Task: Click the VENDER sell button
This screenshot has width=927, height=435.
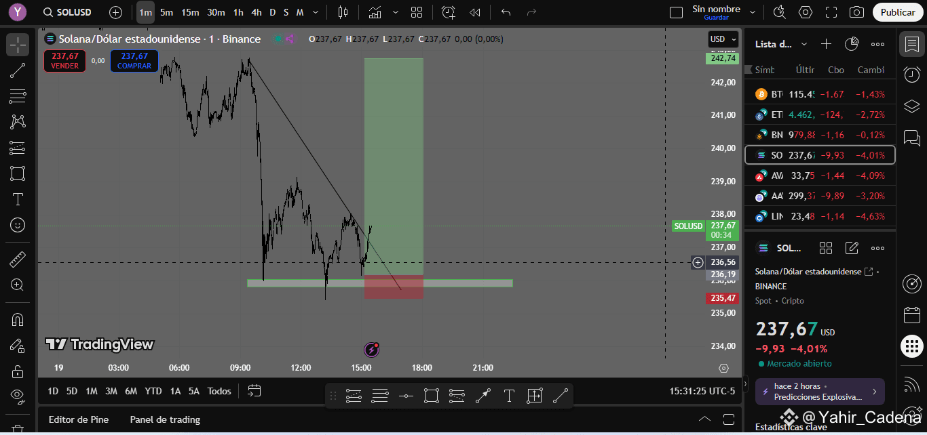Action: [64, 61]
